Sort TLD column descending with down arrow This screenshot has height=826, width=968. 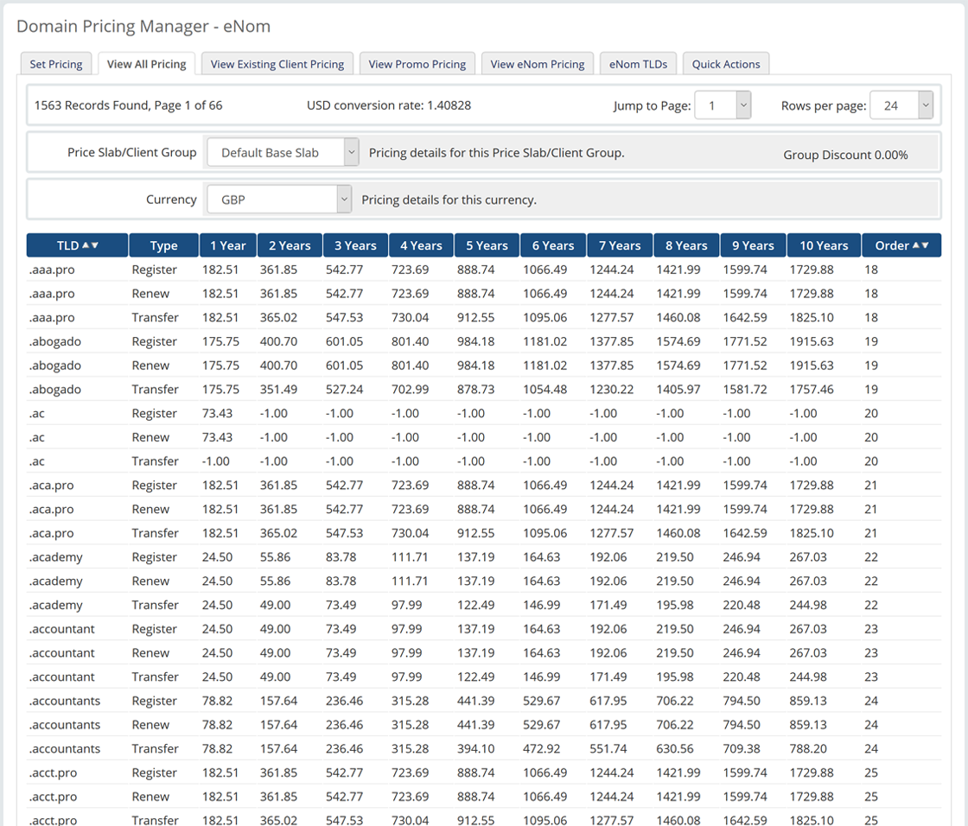point(94,245)
